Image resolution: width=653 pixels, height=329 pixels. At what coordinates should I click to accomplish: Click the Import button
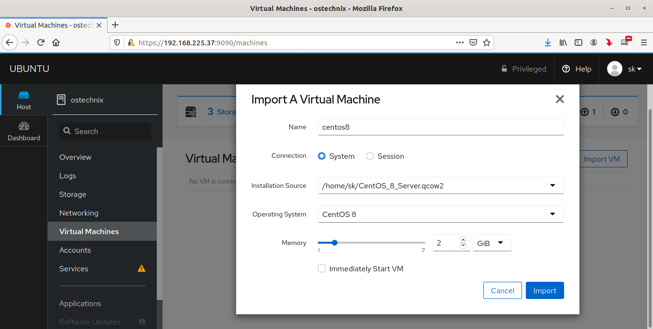pos(544,290)
